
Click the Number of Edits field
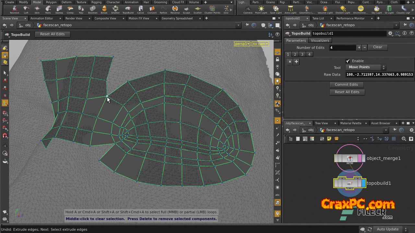click(342, 48)
